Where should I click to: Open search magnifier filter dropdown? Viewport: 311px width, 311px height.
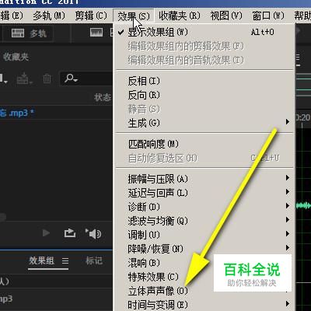71,78
